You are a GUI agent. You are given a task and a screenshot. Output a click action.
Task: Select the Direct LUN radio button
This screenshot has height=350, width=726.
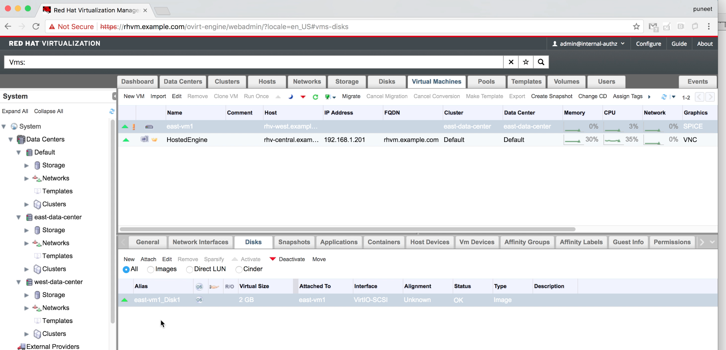tap(189, 270)
